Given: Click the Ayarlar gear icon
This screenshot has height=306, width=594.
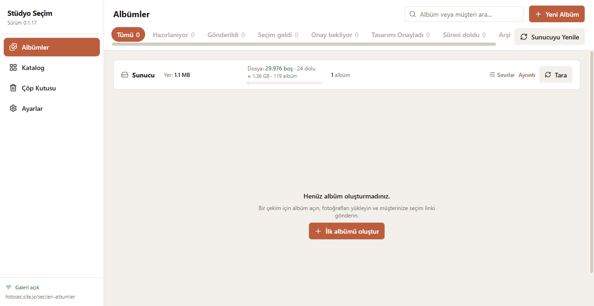Looking at the screenshot, I should pos(13,108).
